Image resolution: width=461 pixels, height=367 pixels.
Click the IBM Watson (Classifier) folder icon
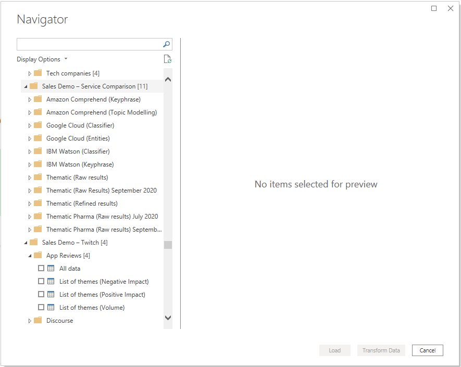point(38,151)
